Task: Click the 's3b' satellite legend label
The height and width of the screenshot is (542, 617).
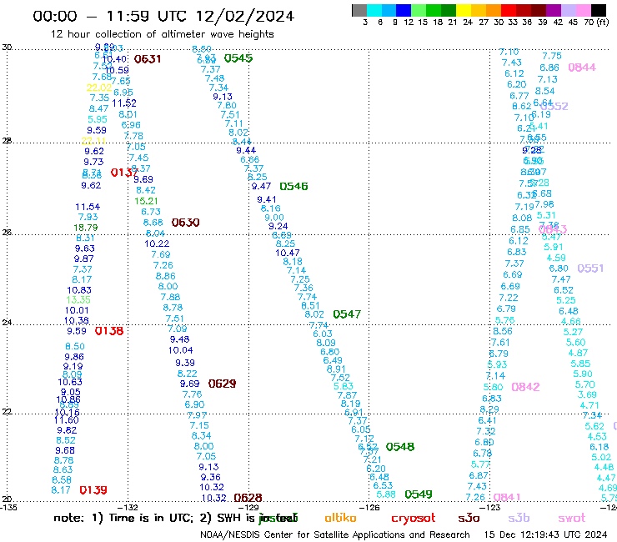Action: (x=519, y=518)
